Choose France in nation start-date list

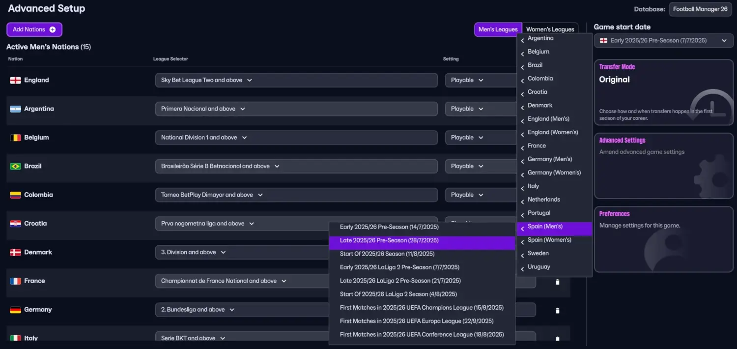(x=554, y=146)
